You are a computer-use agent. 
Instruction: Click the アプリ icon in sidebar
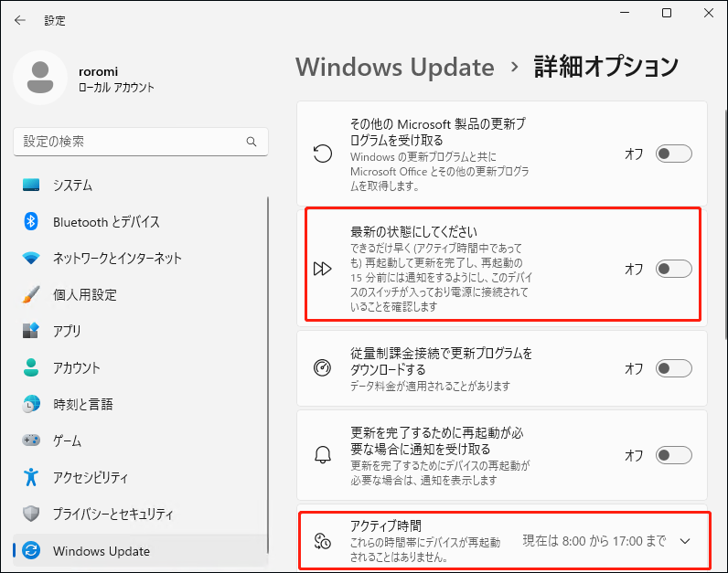(31, 331)
